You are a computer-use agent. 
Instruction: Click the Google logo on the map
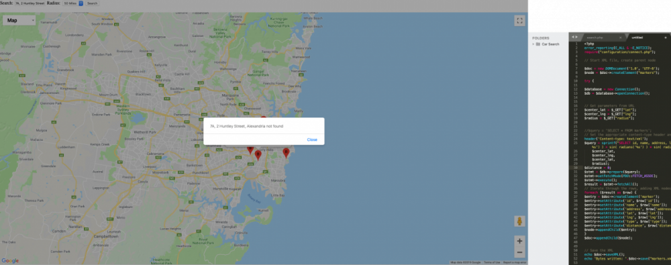(10, 261)
